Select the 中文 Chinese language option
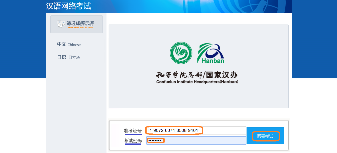The width and height of the screenshot is (337, 153). click(81, 45)
